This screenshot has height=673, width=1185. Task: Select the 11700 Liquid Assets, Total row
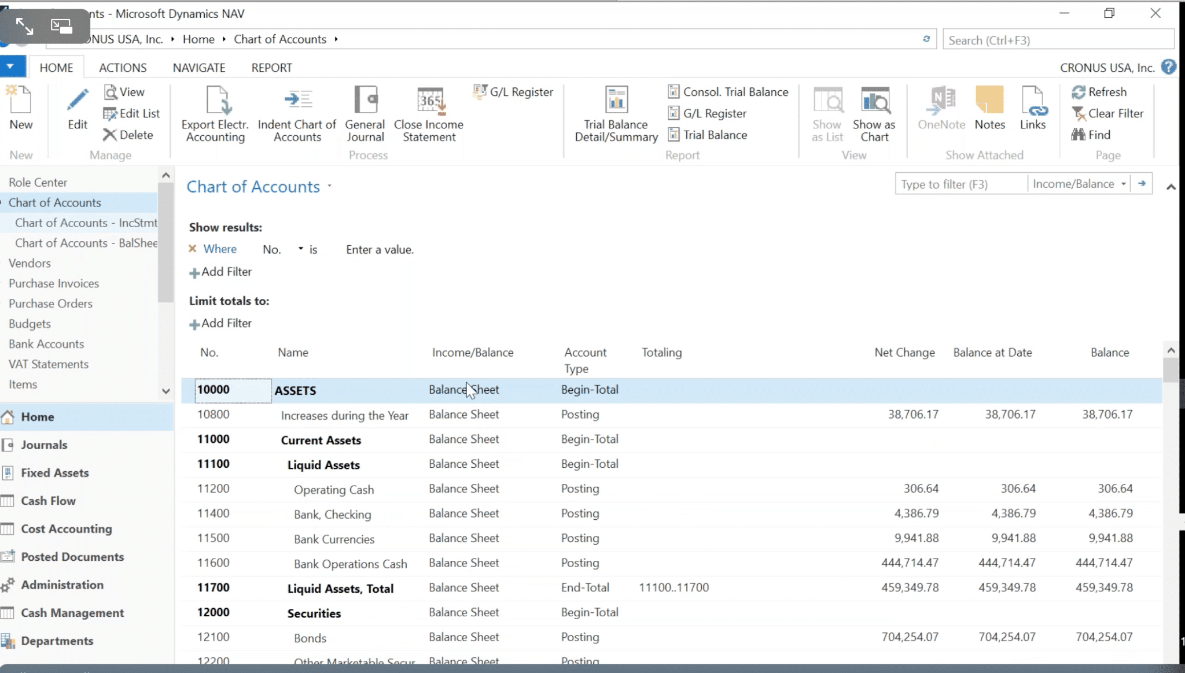click(x=671, y=587)
